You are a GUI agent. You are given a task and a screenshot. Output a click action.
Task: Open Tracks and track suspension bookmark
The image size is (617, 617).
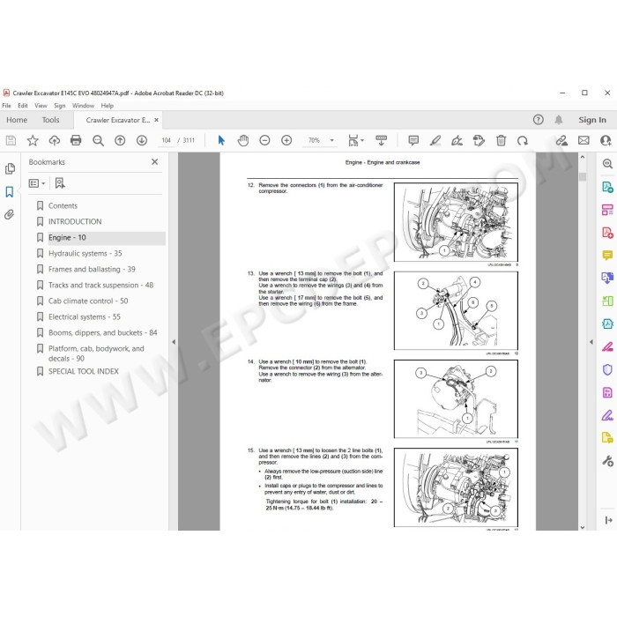coord(100,285)
